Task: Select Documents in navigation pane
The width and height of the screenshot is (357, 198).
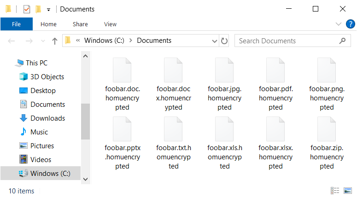Action: pyautogui.click(x=42, y=104)
